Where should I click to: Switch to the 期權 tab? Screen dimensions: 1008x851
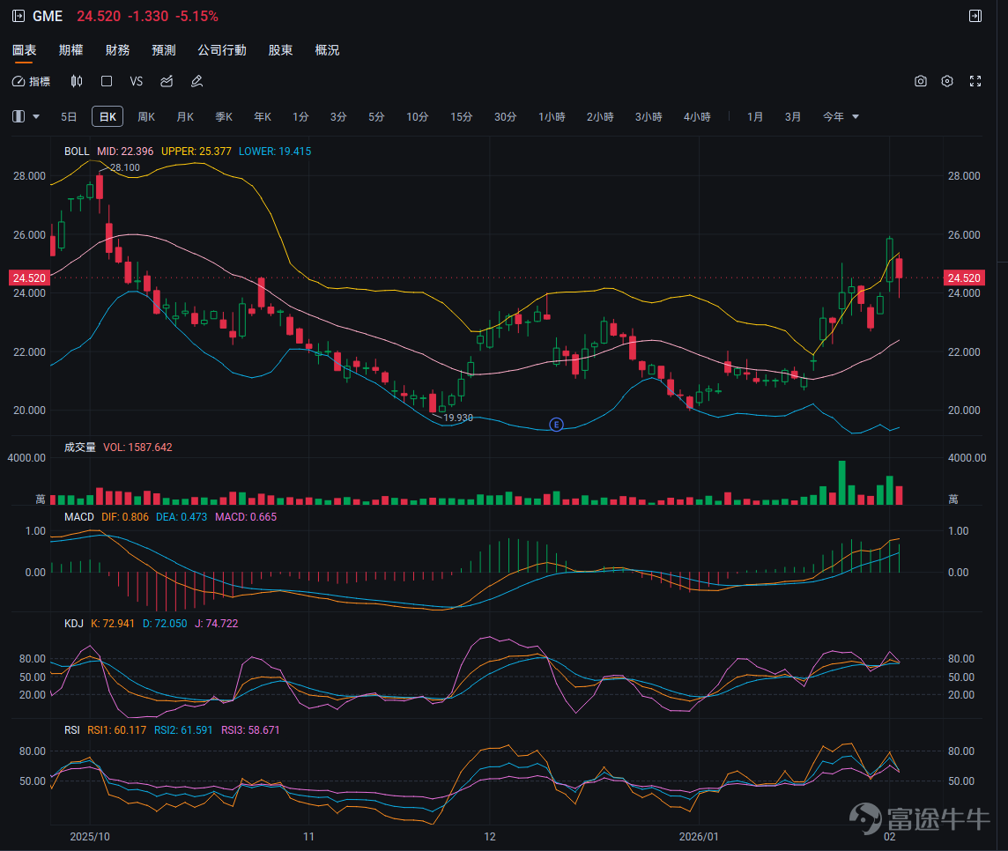[70, 50]
